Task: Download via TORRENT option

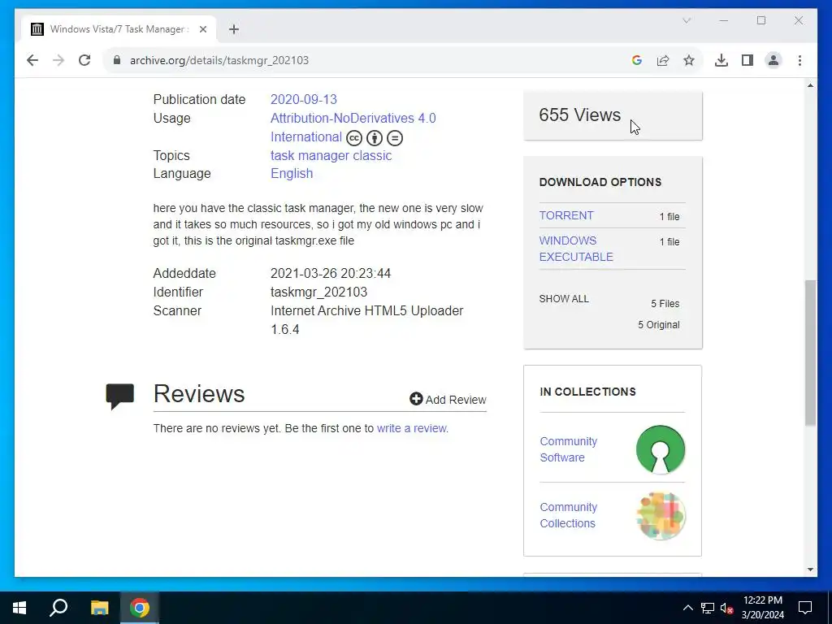Action: pyautogui.click(x=566, y=215)
